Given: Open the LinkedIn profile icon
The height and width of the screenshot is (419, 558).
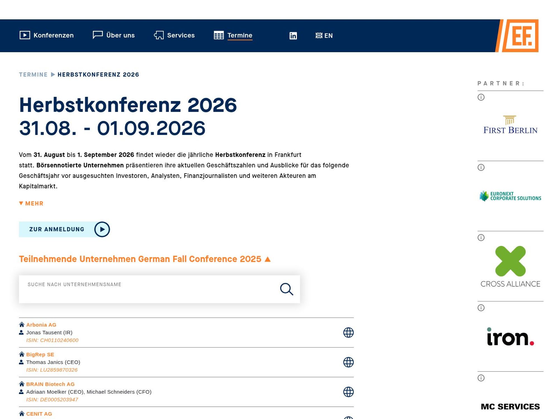Looking at the screenshot, I should click(x=294, y=35).
